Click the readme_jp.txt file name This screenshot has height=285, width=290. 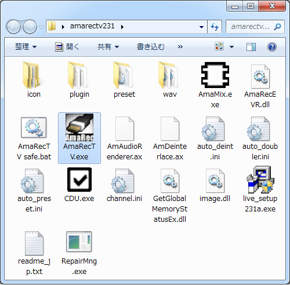[x=34, y=266]
